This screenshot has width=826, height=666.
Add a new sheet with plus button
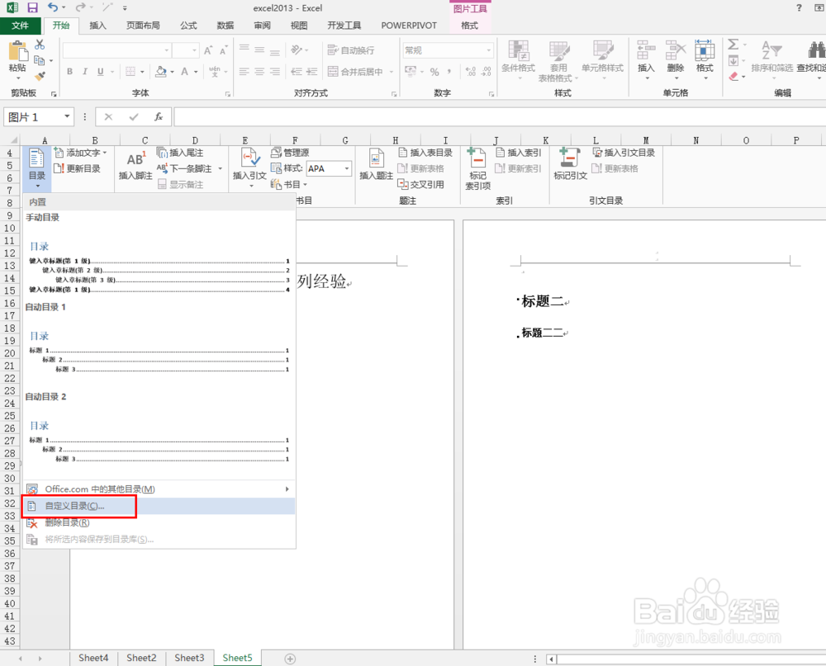coord(290,659)
